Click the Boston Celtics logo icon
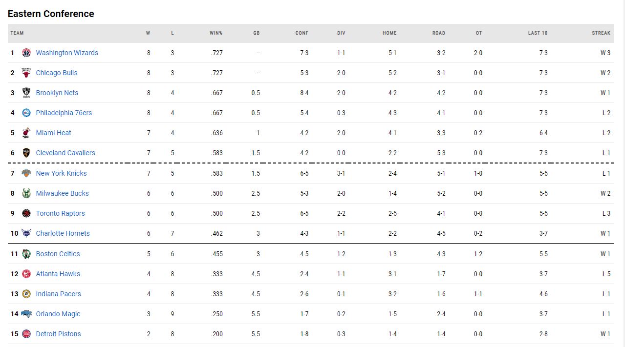The height and width of the screenshot is (347, 625). [26, 254]
